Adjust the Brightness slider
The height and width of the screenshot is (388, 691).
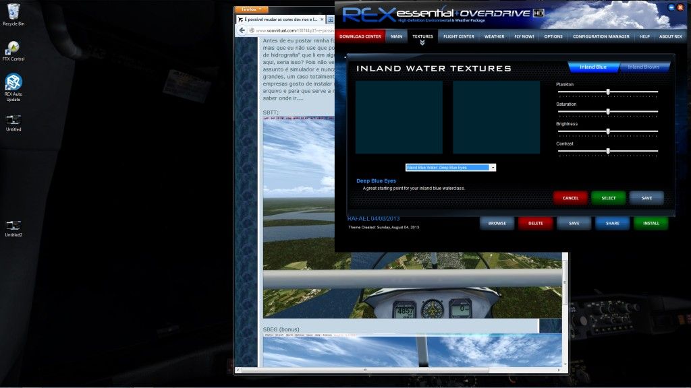pyautogui.click(x=608, y=131)
